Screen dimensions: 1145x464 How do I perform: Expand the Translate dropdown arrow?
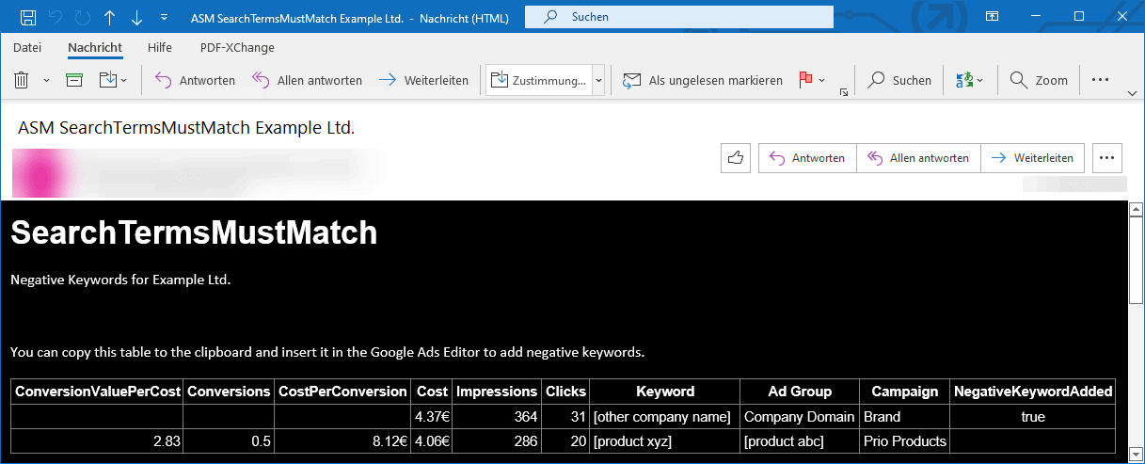coord(979,81)
